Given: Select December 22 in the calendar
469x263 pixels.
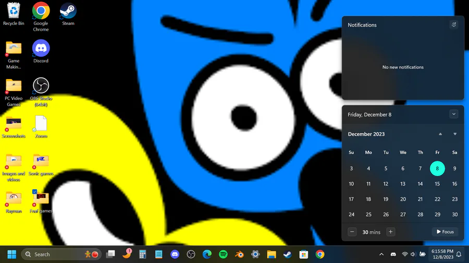Looking at the screenshot, I should 437,199.
